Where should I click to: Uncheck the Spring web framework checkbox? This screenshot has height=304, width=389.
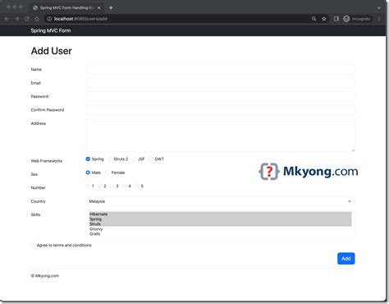point(88,159)
